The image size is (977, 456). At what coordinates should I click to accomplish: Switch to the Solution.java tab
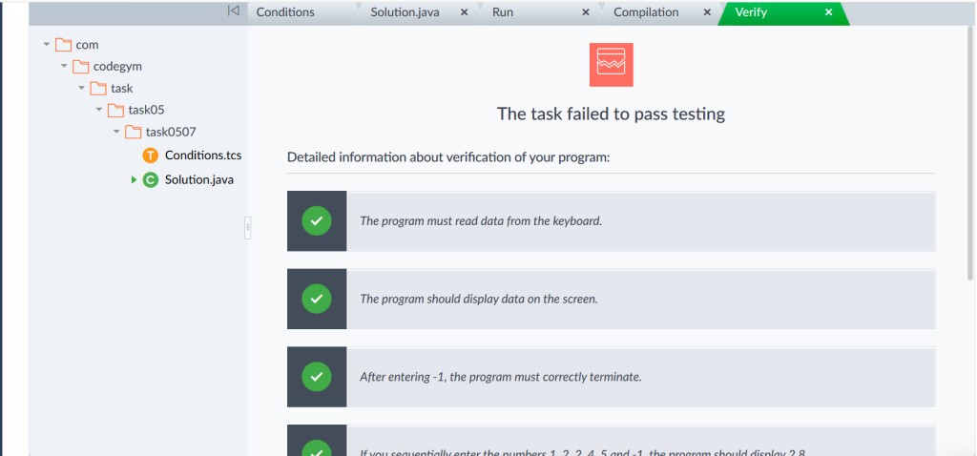click(405, 12)
